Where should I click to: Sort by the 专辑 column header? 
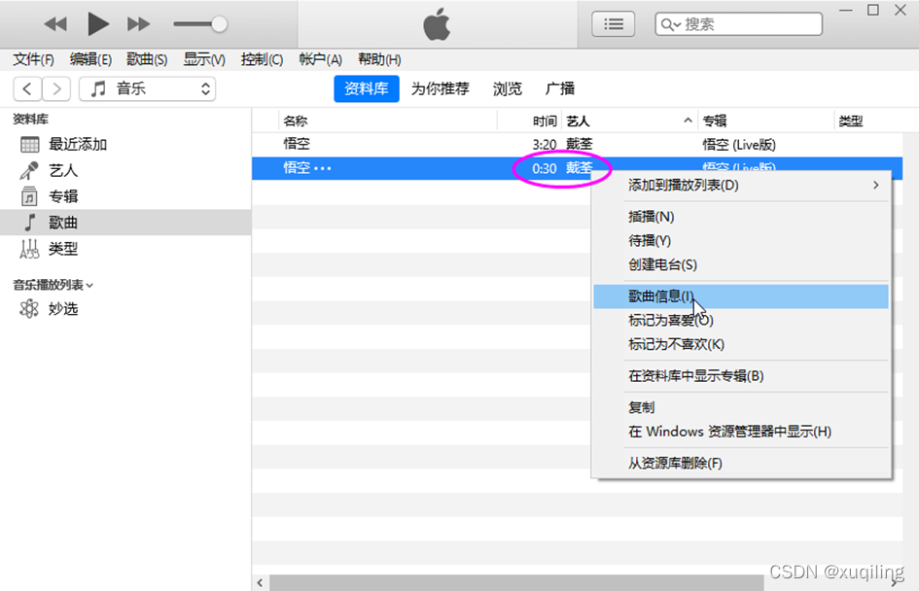click(765, 122)
